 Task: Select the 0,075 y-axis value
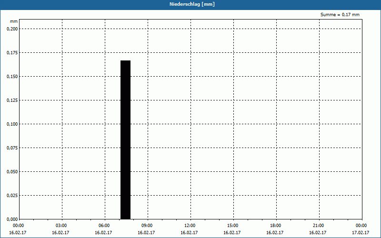(x=12, y=148)
